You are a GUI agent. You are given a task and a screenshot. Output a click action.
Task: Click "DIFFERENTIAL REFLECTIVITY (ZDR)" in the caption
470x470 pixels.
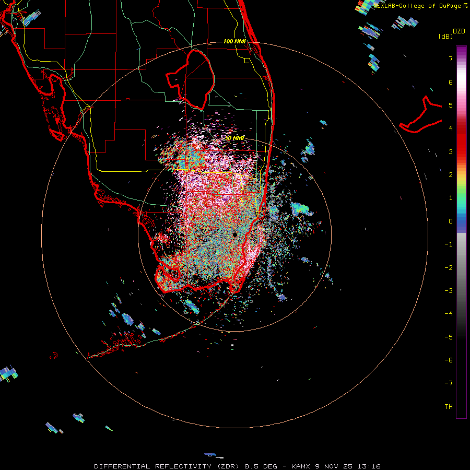click(167, 466)
